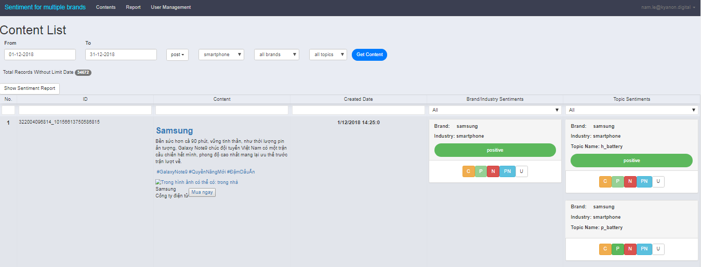Screen dimensions: 701x267
Task: Click the #ĐậmDấuẤn hashtag
Action: [241, 172]
